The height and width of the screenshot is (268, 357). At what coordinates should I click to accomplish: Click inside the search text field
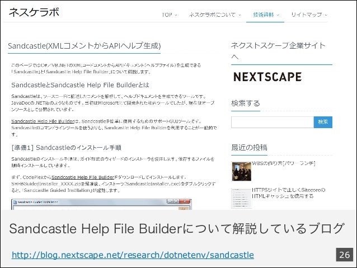tap(273, 123)
